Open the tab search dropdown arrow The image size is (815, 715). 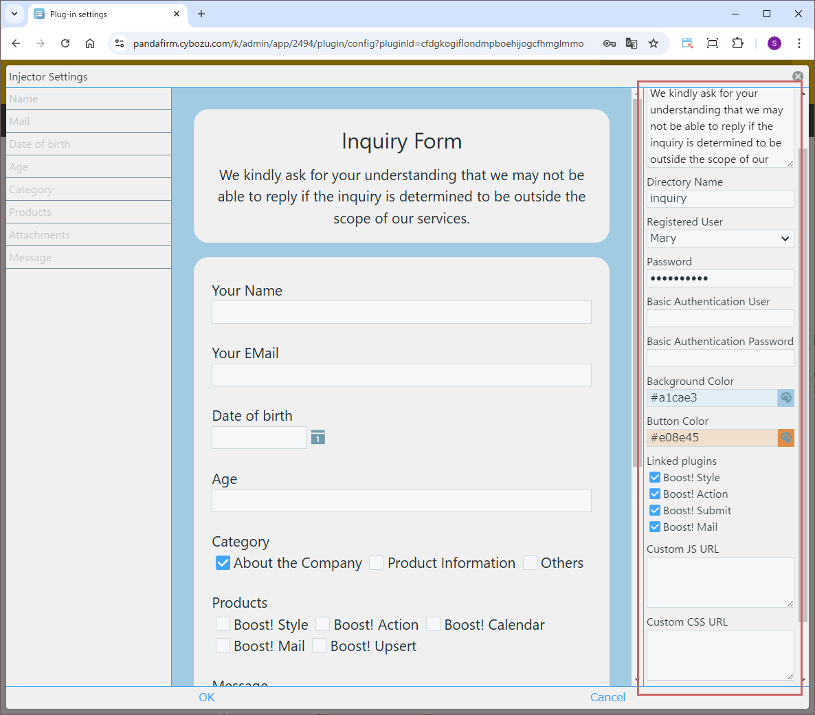(14, 14)
